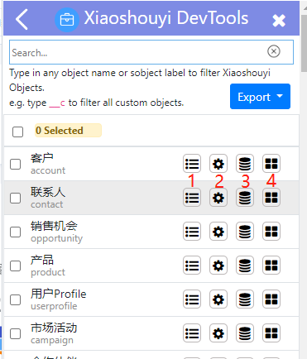Open grid icon for userprofile
The image size is (307, 359).
click(x=271, y=299)
